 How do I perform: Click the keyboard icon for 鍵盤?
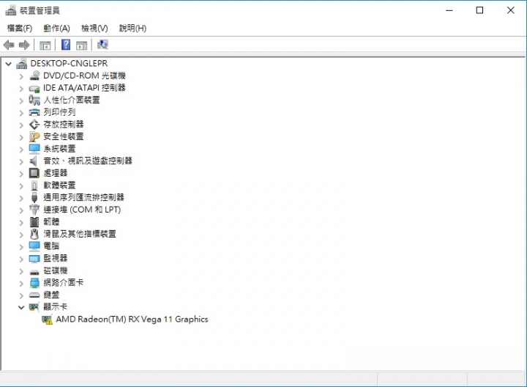[34, 295]
